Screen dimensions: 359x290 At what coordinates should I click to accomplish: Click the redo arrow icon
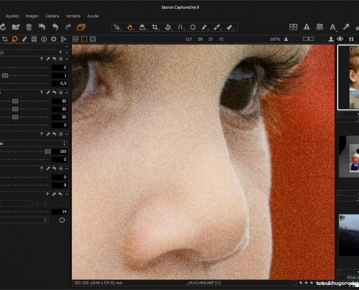click(x=68, y=27)
